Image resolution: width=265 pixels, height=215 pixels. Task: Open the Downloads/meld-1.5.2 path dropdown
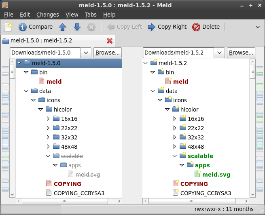[x=219, y=53]
